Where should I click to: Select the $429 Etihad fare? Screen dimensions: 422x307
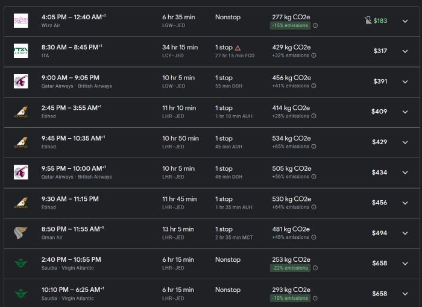tap(379, 142)
